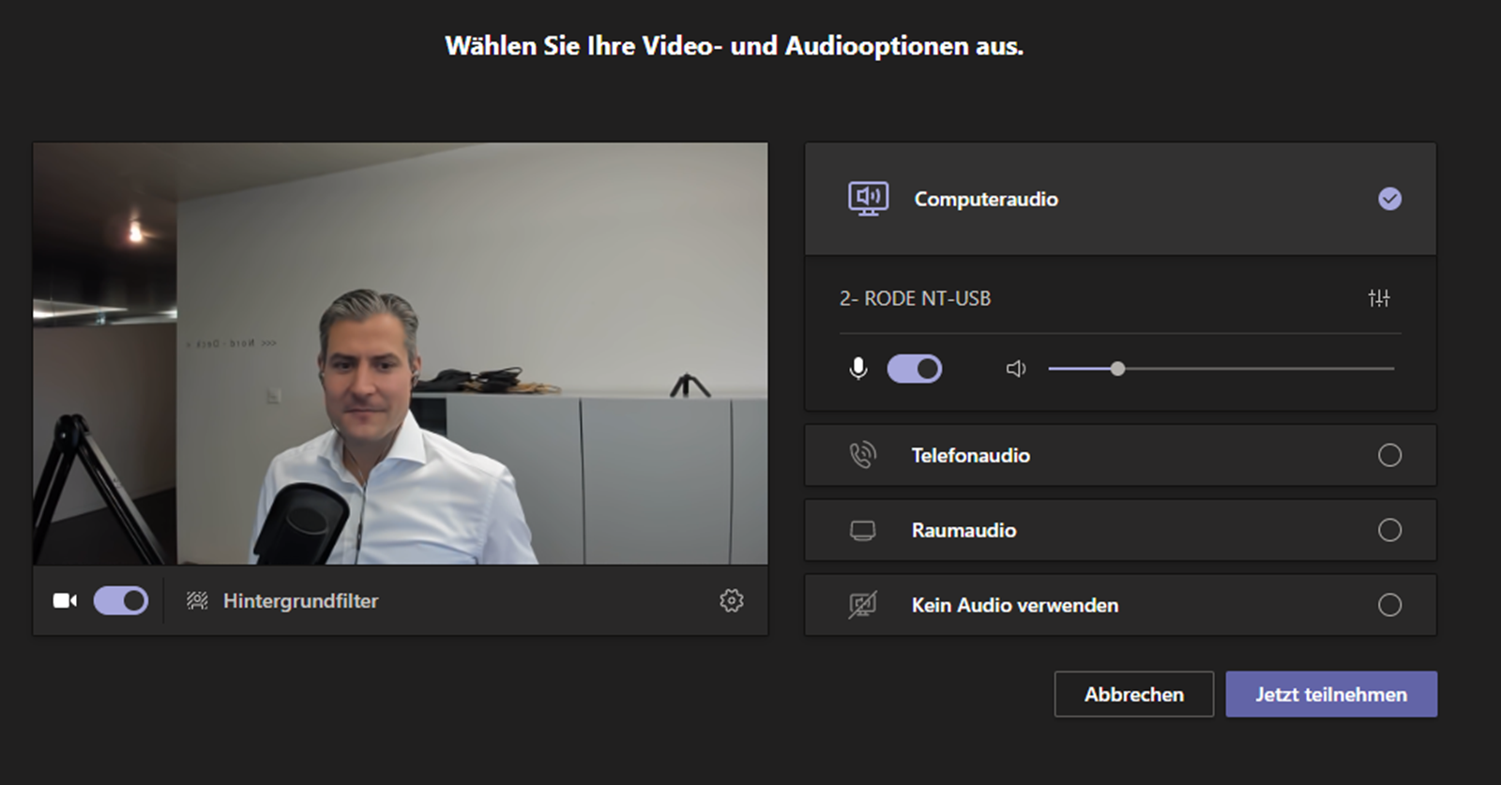Choose the Telefonaudio option
Screen dimensions: 1501x785
(1120, 455)
